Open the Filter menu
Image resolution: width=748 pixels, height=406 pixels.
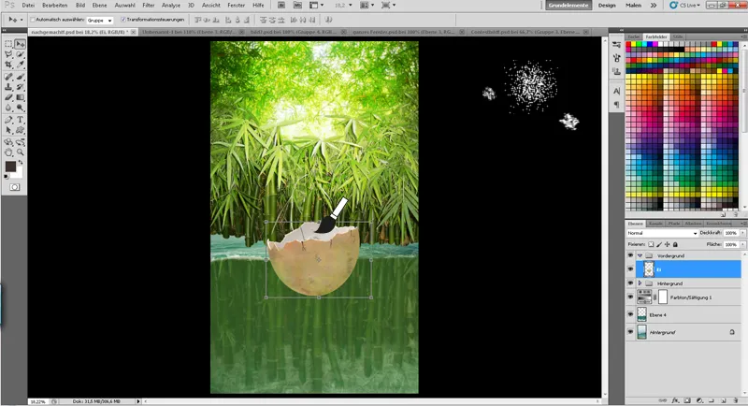point(149,6)
